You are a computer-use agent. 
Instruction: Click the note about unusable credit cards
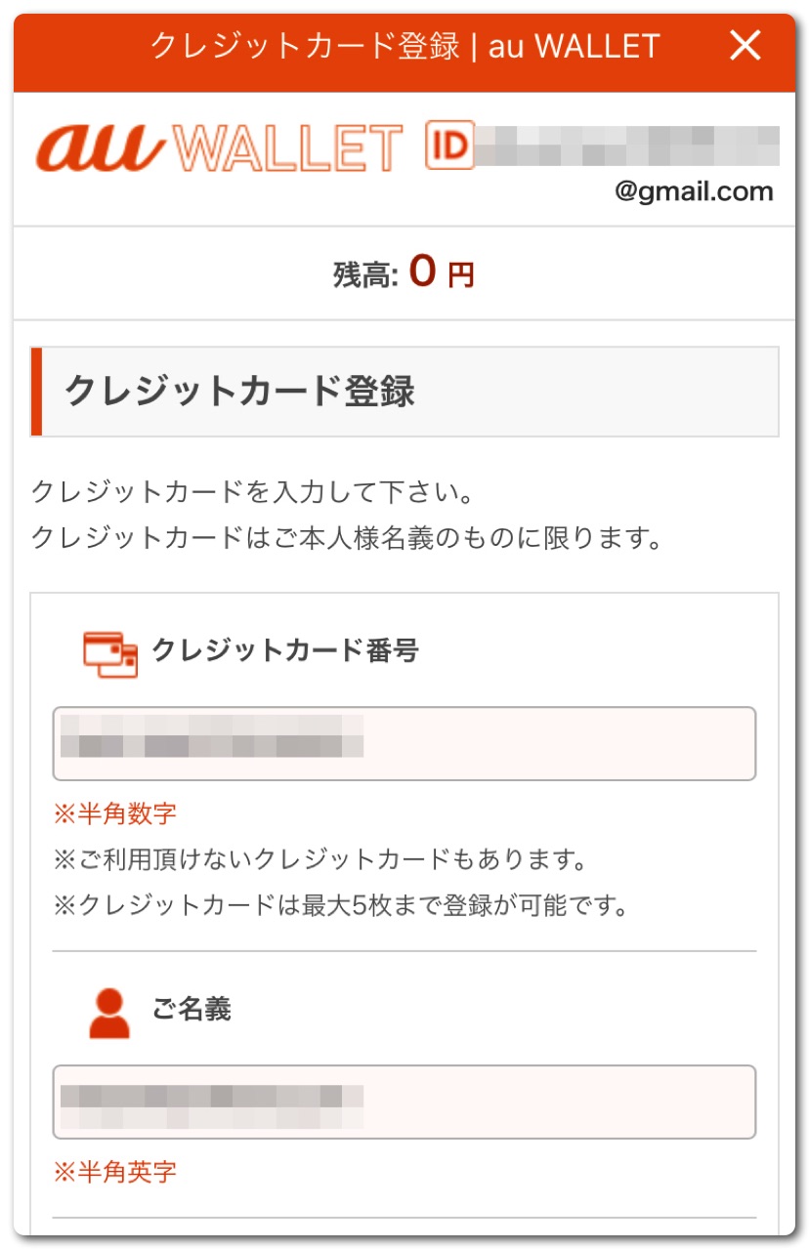319,860
